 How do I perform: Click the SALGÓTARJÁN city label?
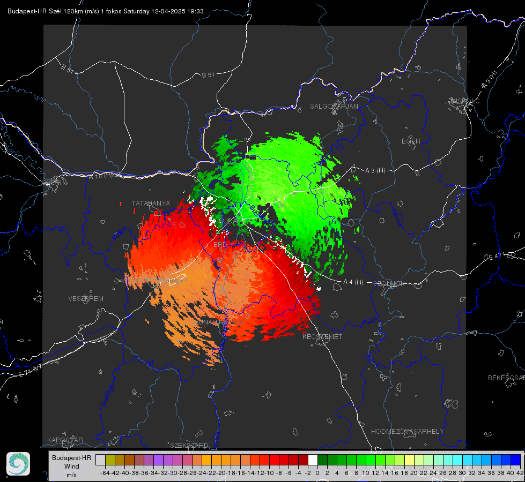(x=334, y=107)
